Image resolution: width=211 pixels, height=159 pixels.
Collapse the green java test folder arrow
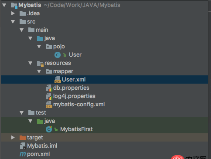coord(31,121)
